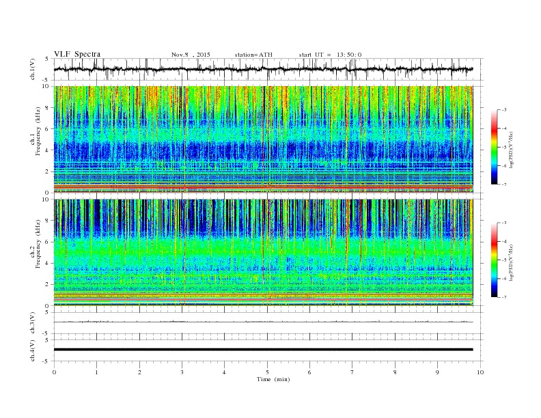Click the time axis tick label "3"
The image size is (541, 418).
182,372
